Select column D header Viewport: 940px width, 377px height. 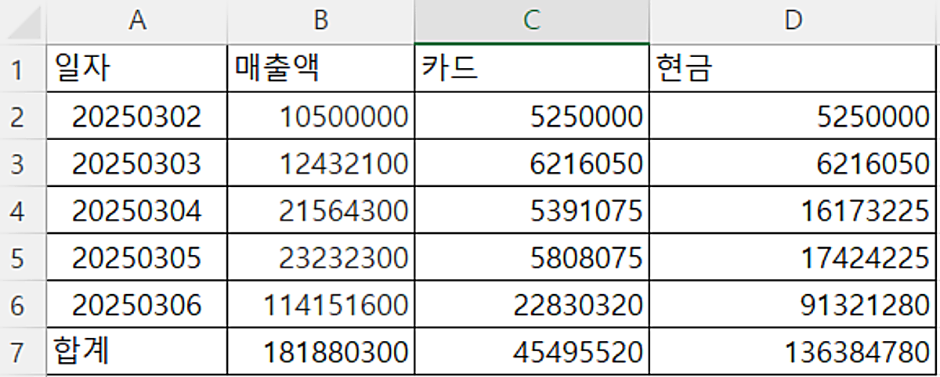(794, 22)
